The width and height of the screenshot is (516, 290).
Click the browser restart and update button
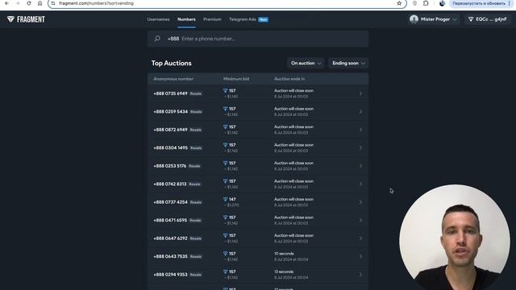pyautogui.click(x=481, y=3)
